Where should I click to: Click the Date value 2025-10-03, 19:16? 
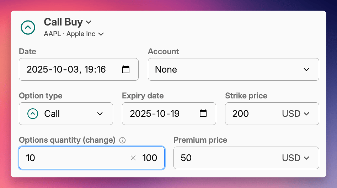click(66, 69)
